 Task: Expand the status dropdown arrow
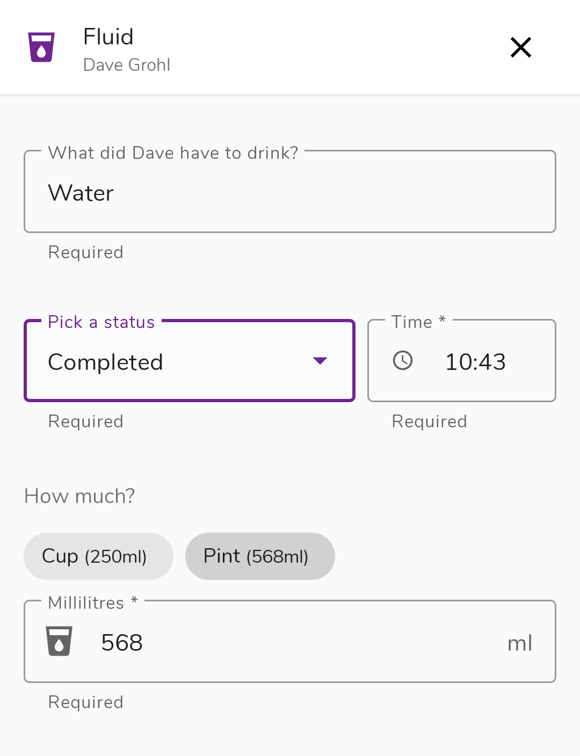point(320,361)
